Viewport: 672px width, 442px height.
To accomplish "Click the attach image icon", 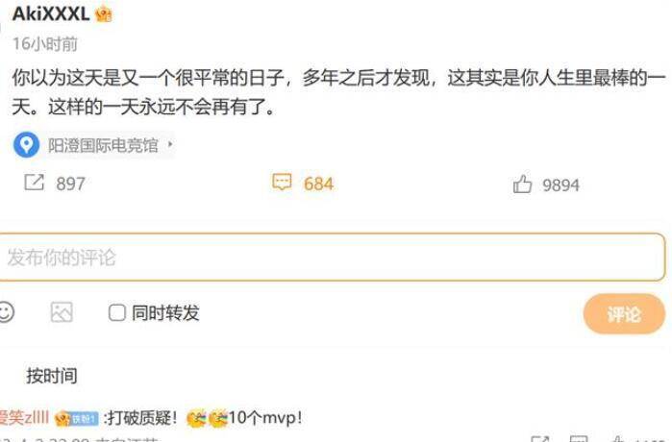I will point(62,311).
